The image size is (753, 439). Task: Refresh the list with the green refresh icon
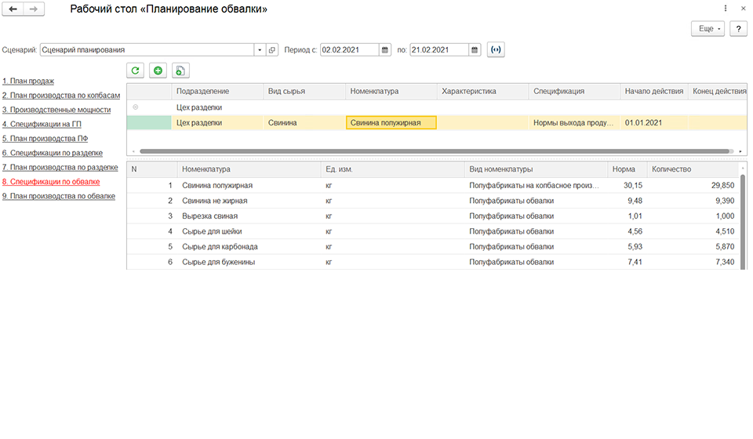(x=136, y=71)
